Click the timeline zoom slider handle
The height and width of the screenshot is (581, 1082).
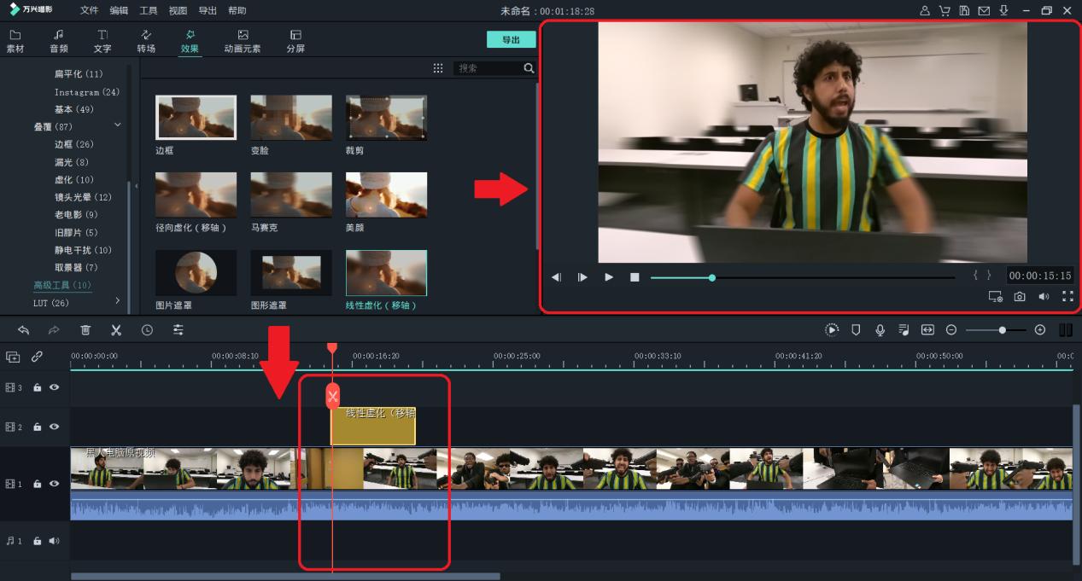click(x=1002, y=330)
